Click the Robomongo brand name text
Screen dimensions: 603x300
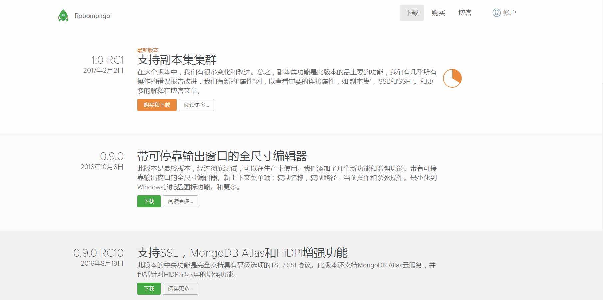(92, 16)
